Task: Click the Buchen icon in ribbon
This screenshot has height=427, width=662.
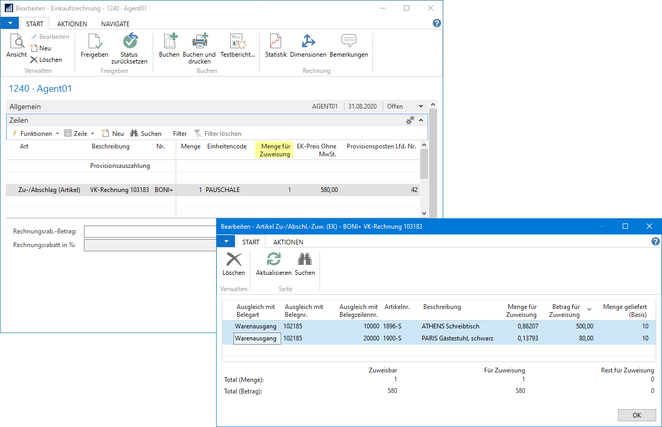Action: (169, 42)
